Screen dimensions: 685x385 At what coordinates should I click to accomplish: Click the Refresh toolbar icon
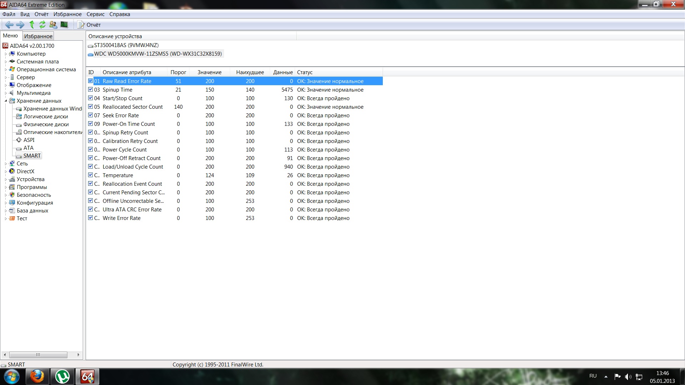pyautogui.click(x=42, y=25)
